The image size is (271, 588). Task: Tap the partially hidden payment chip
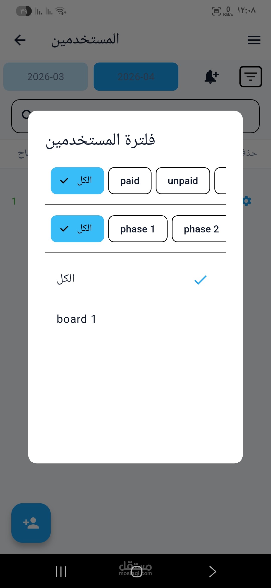tap(221, 181)
